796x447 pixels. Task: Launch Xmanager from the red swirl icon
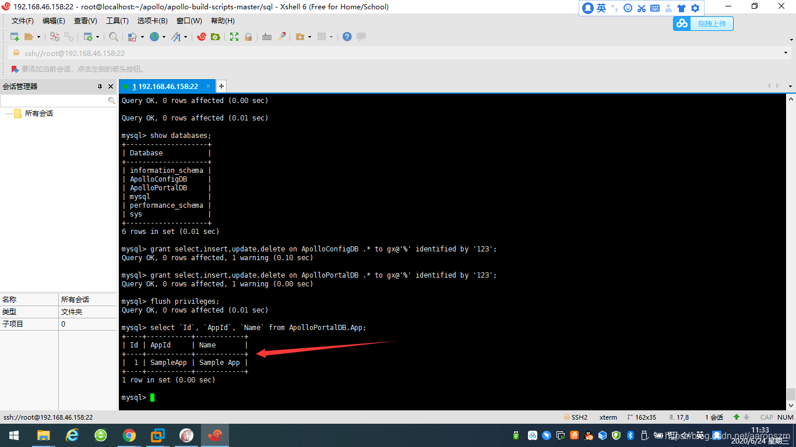coord(202,37)
